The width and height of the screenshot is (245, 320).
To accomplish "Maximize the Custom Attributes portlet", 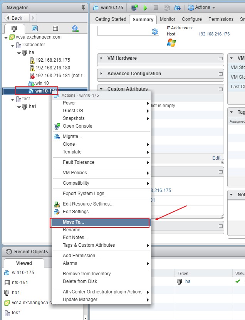I will [x=221, y=89].
